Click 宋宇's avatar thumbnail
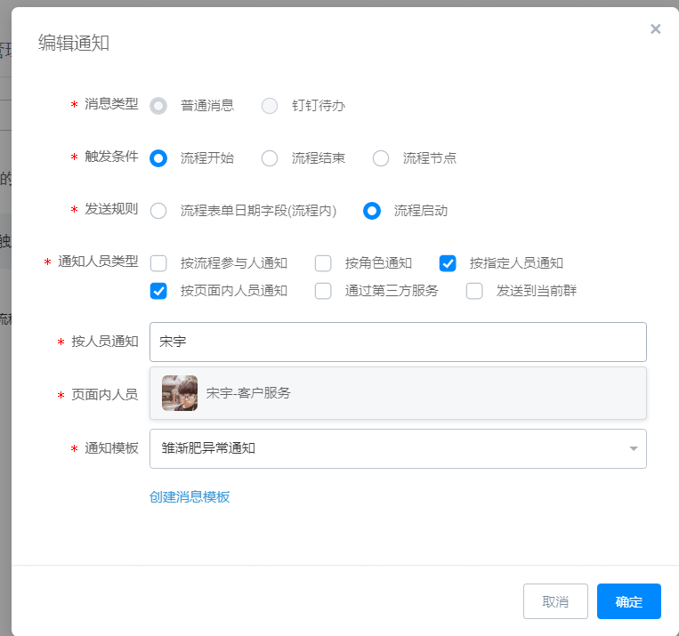The width and height of the screenshot is (679, 636). pos(180,393)
